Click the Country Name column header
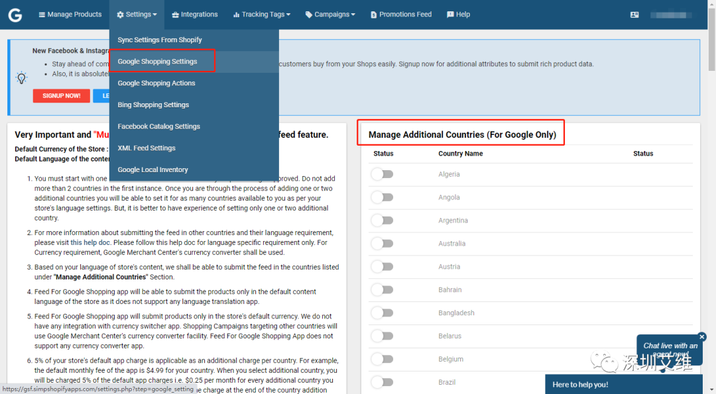The height and width of the screenshot is (394, 716). [x=460, y=154]
